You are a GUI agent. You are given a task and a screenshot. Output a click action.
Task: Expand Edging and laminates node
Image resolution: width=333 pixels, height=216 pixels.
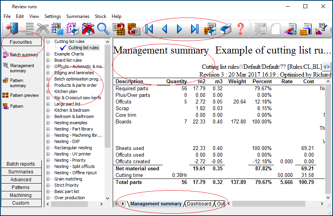coord(48,73)
